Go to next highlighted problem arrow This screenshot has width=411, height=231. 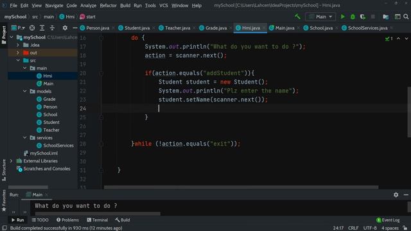[x=406, y=38]
